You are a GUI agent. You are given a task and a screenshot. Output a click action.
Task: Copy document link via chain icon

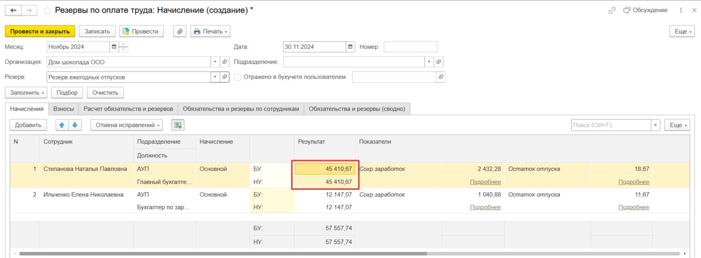tap(612, 10)
